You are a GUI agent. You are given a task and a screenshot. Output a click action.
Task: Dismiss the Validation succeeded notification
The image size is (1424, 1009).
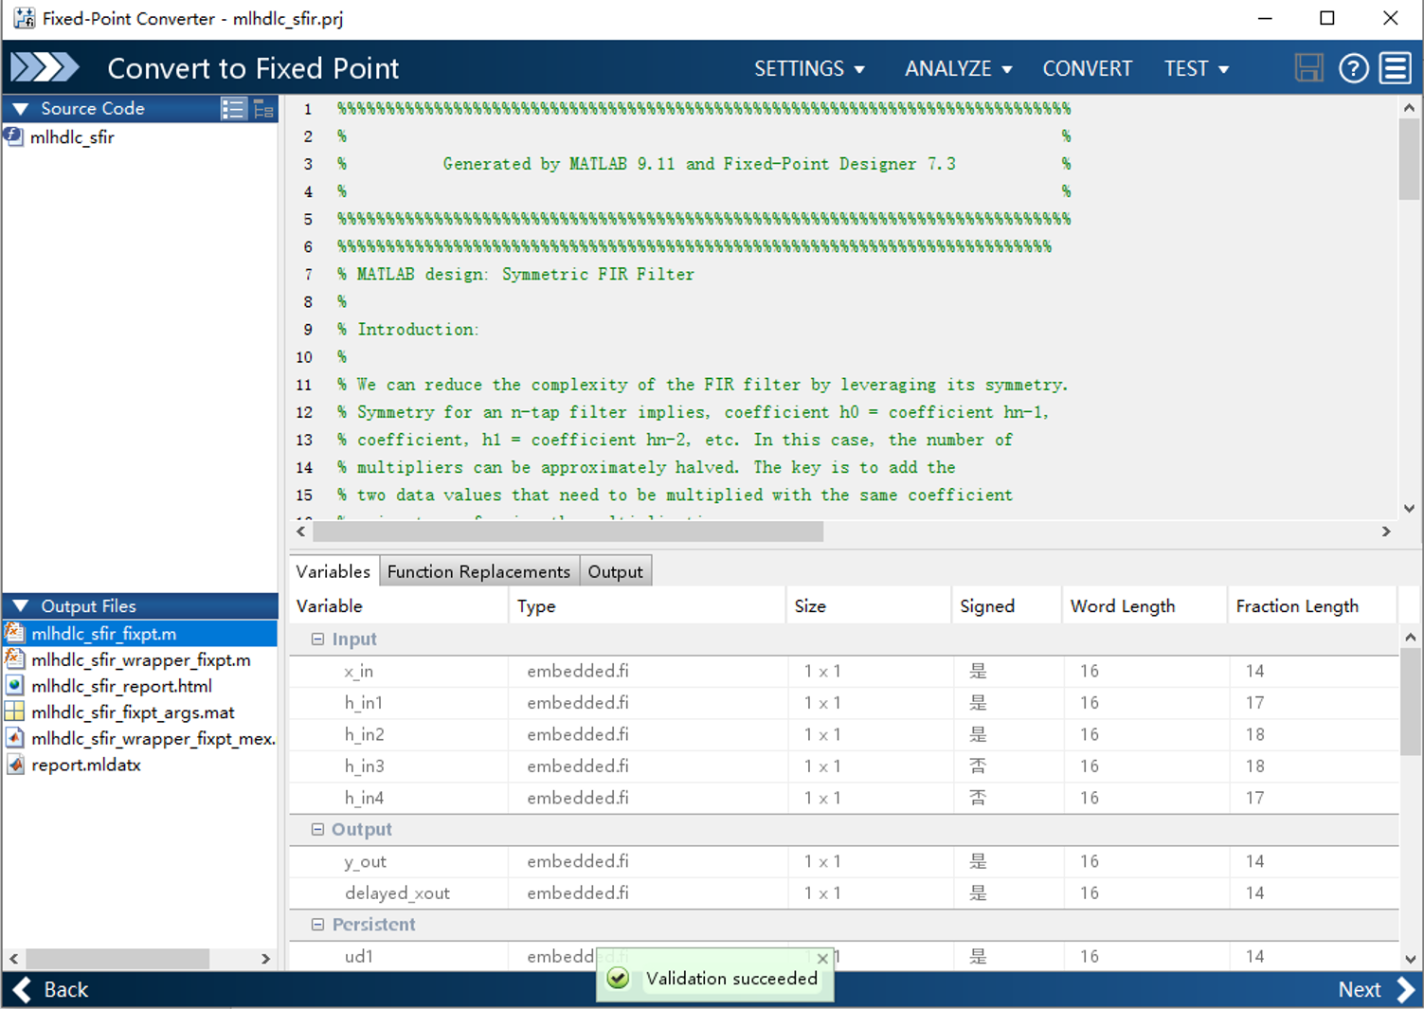822,959
